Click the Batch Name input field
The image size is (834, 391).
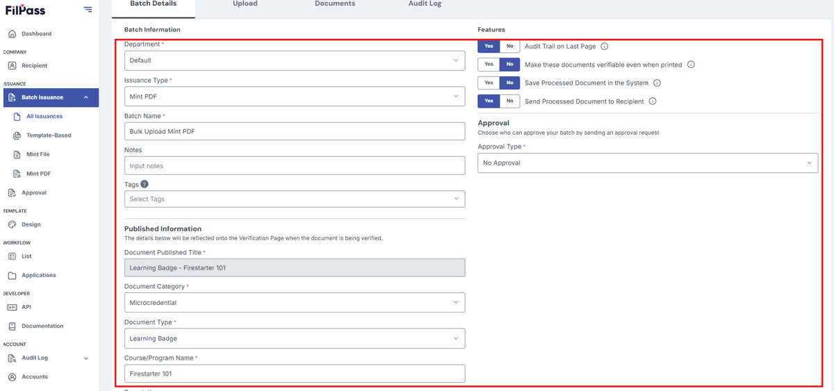(x=295, y=131)
